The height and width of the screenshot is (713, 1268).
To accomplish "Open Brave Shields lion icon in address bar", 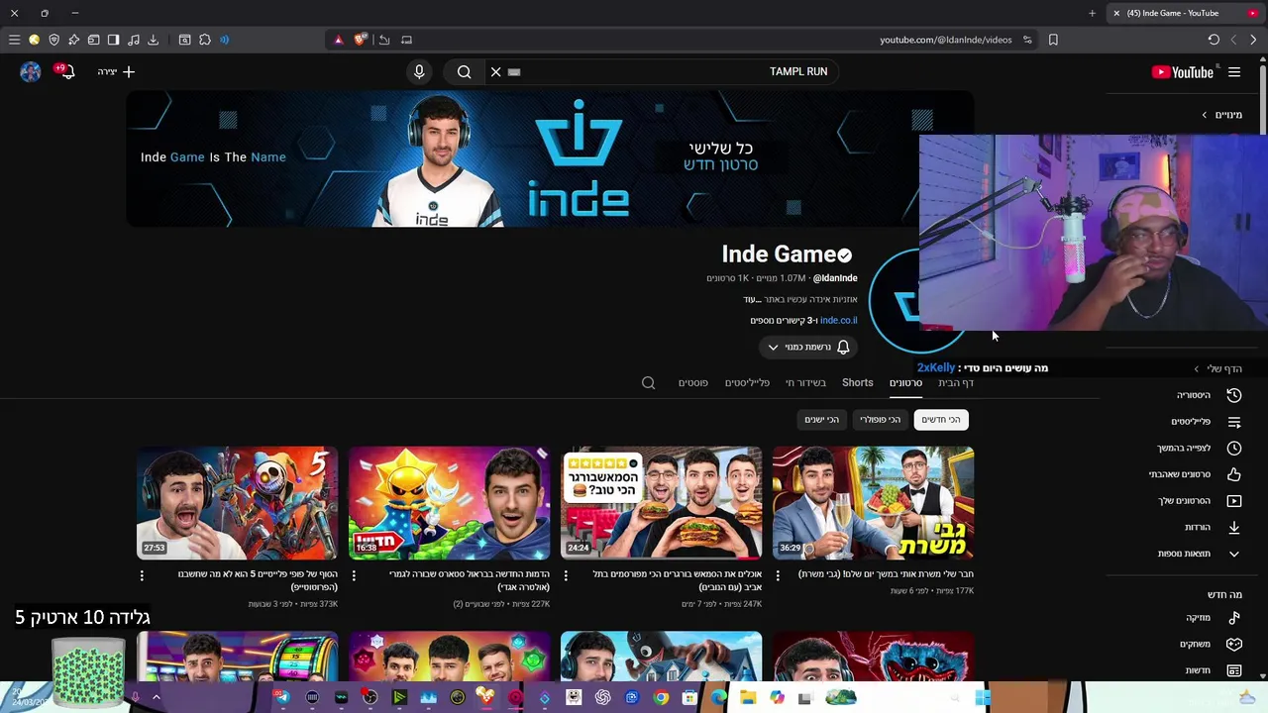I will point(361,40).
